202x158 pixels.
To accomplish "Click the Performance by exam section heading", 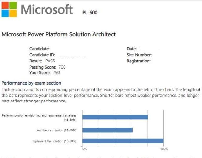I will (31, 83).
